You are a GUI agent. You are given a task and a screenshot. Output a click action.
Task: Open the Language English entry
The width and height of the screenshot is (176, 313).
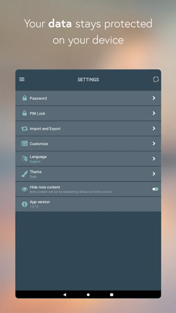pos(88,159)
